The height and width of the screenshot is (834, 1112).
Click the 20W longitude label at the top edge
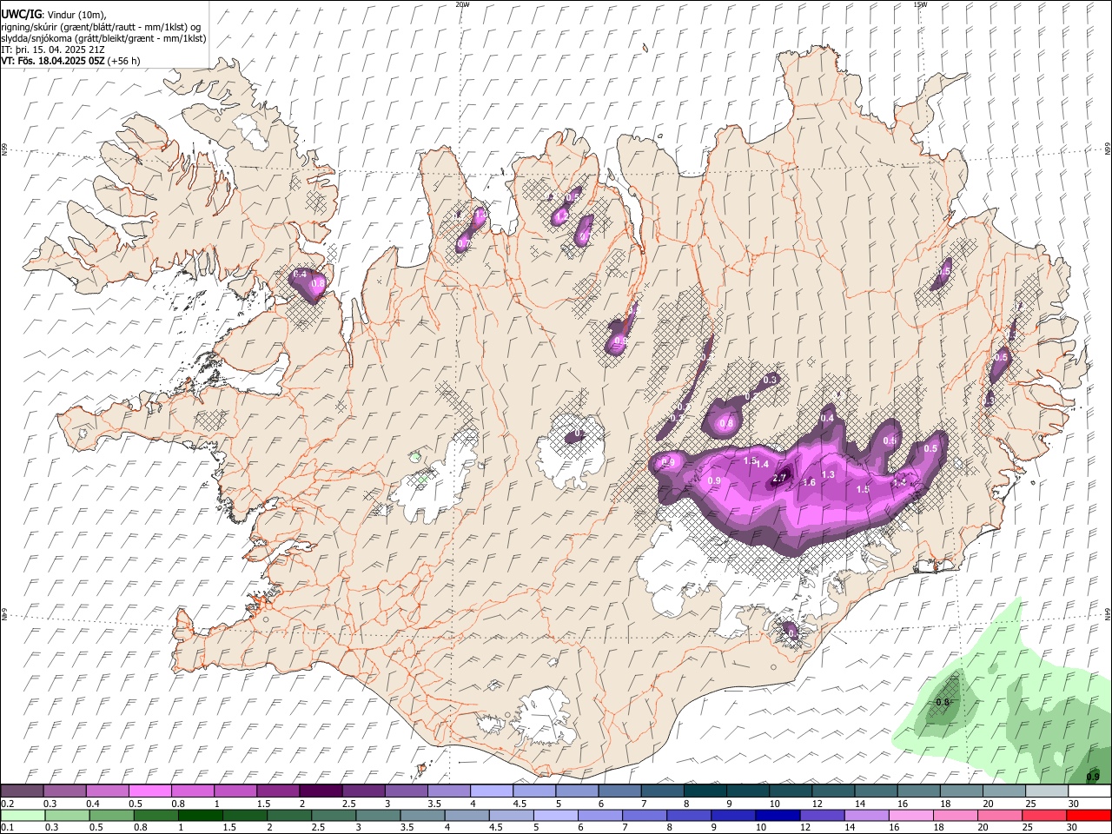click(x=463, y=4)
